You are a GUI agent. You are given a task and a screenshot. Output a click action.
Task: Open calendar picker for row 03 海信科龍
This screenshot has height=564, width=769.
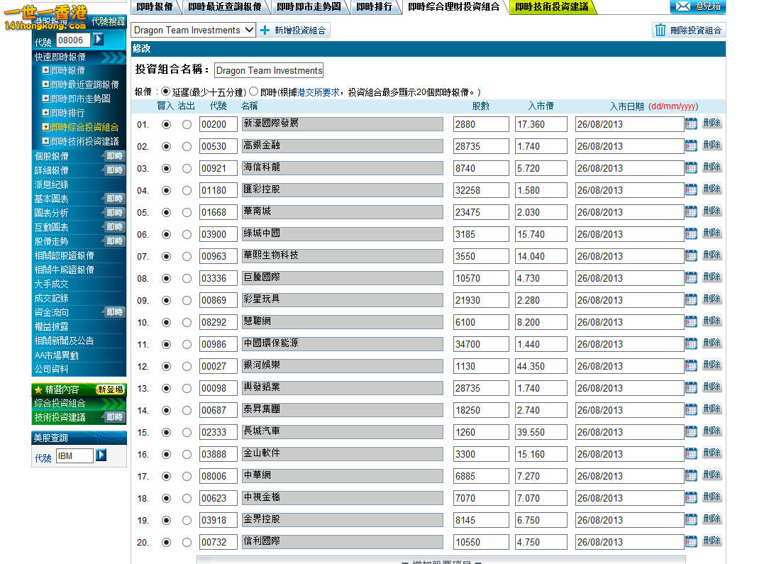tap(691, 167)
